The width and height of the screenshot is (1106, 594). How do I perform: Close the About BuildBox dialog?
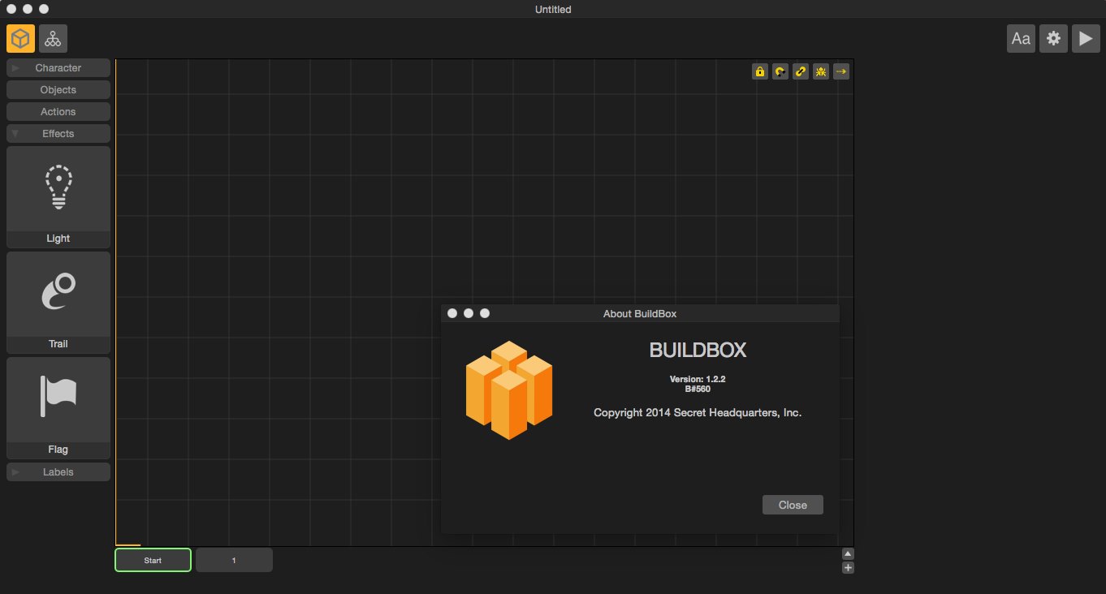pos(793,505)
